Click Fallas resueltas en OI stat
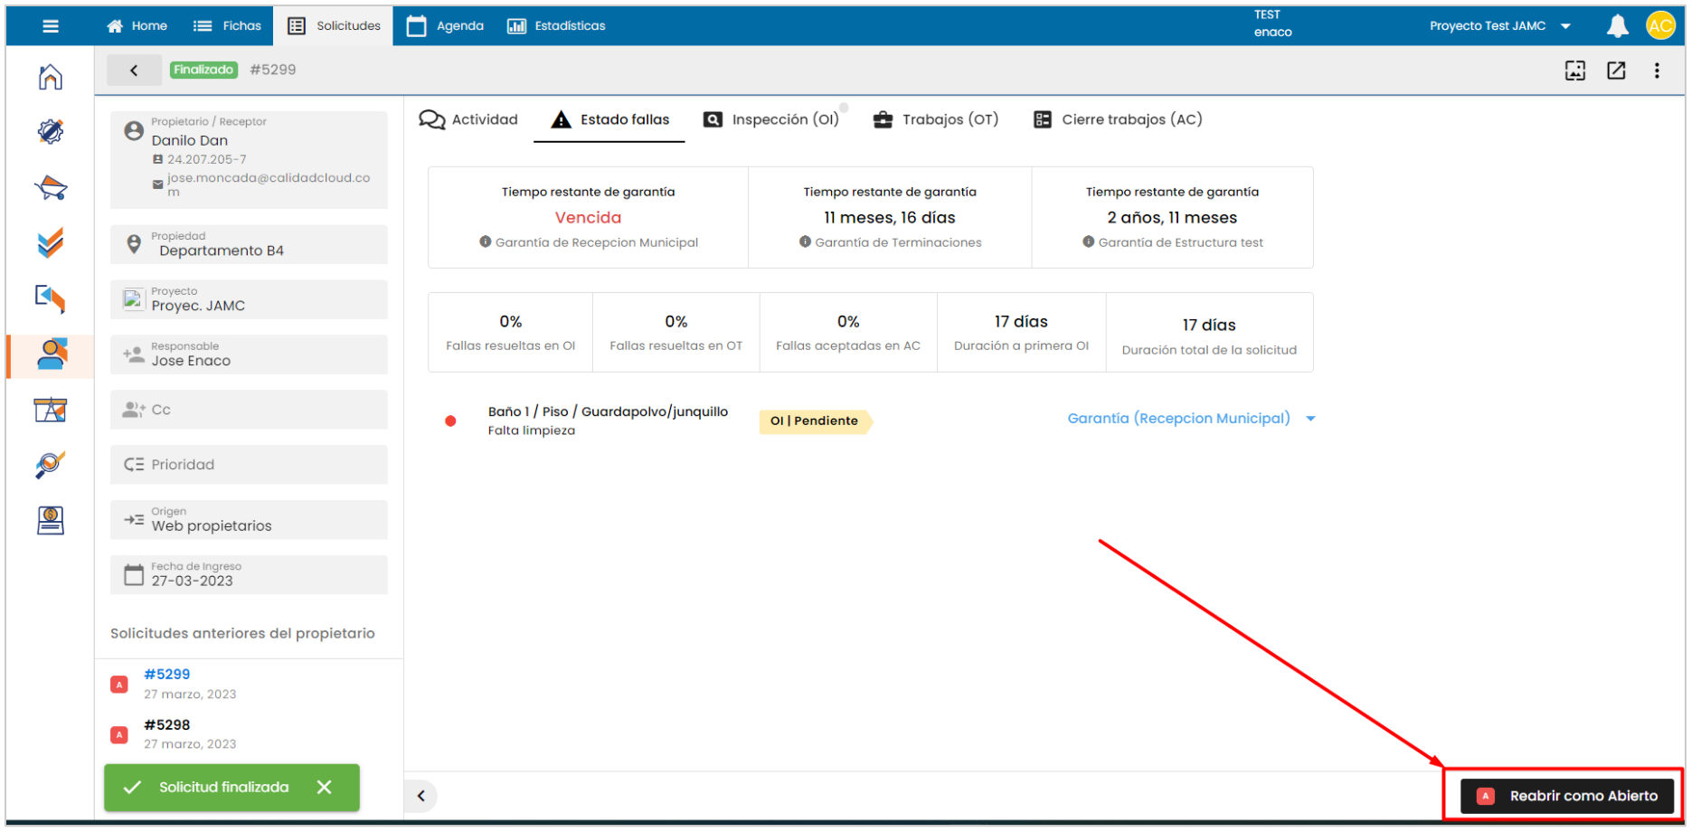1691x832 pixels. point(510,332)
